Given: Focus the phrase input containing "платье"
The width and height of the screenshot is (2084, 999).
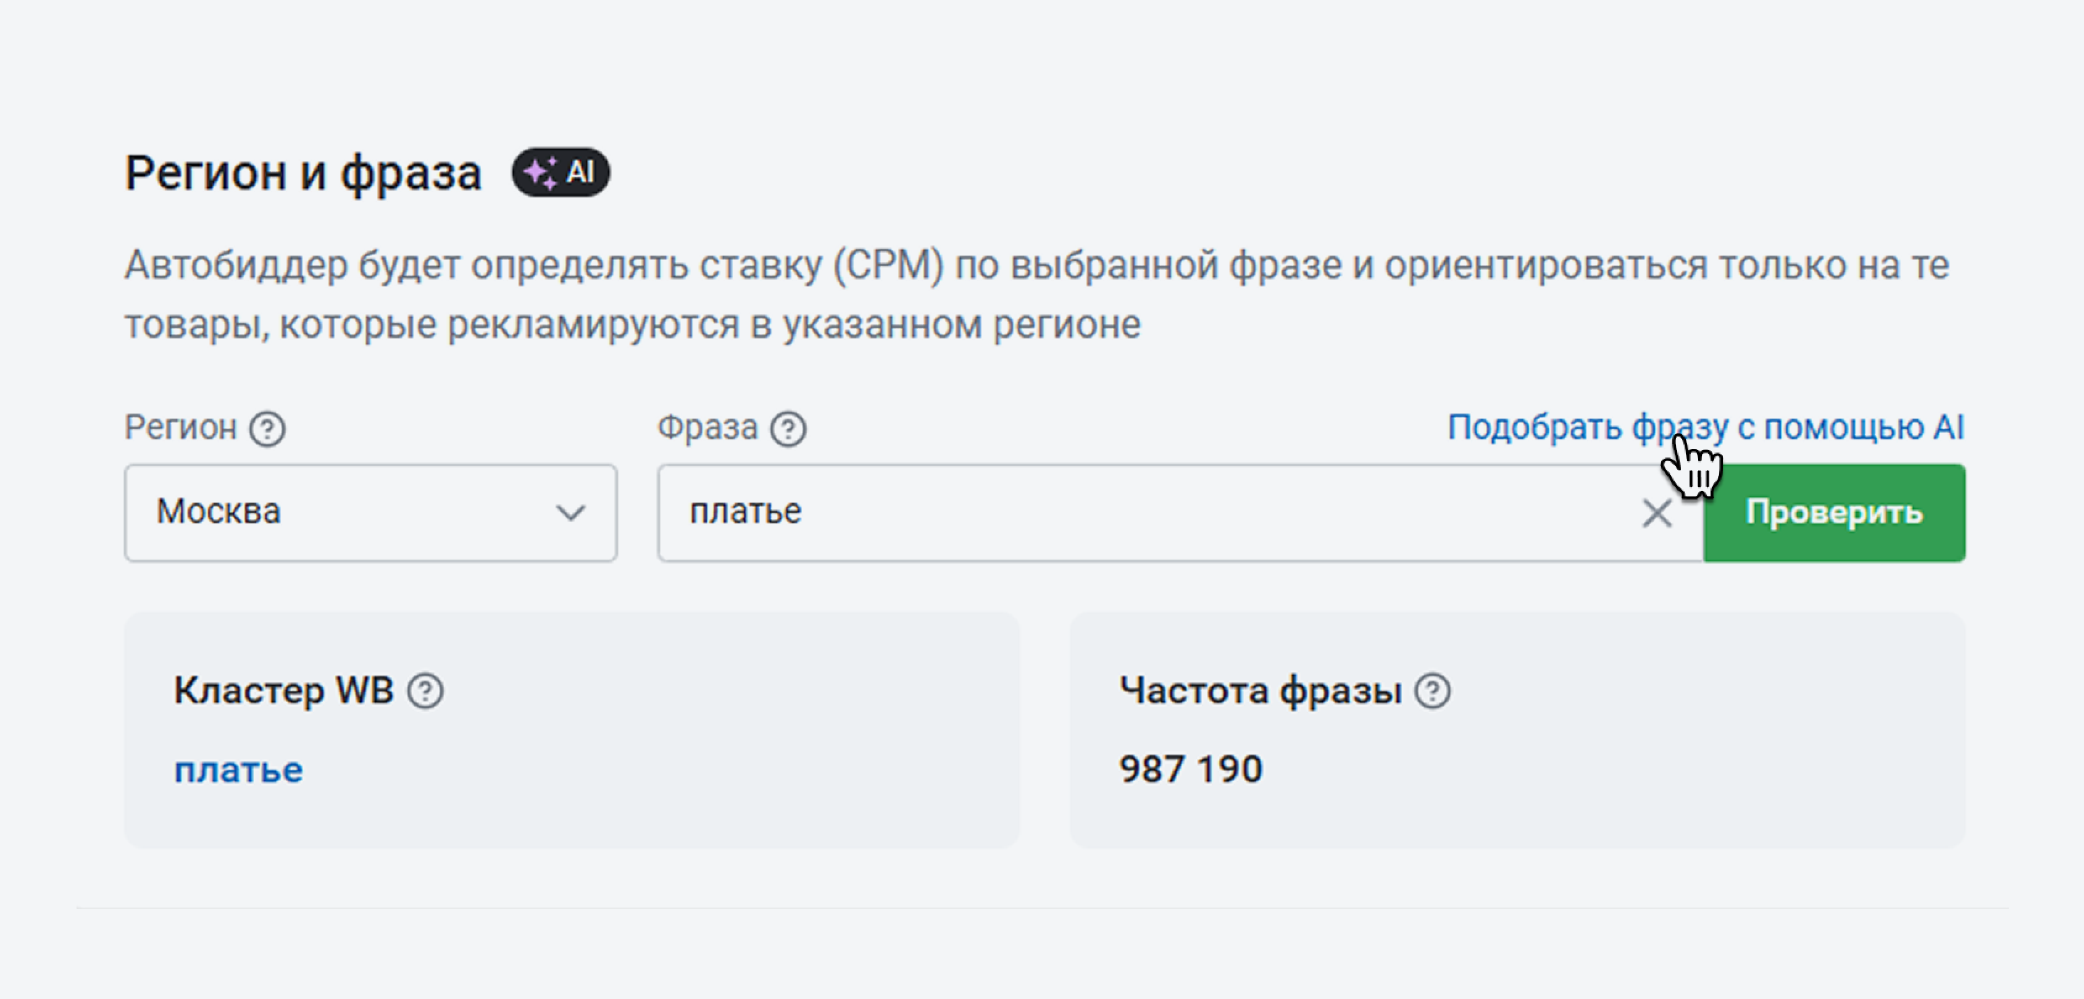Looking at the screenshot, I should click(x=1133, y=513).
